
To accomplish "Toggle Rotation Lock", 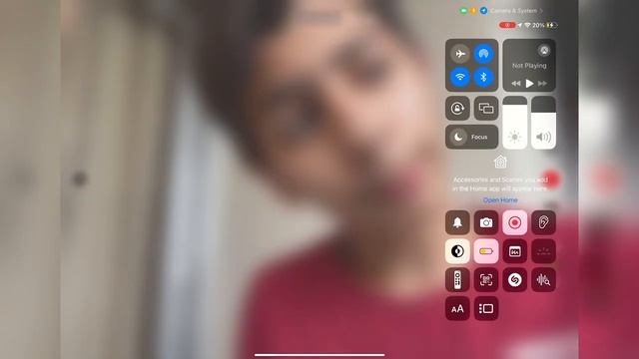I will tap(457, 109).
